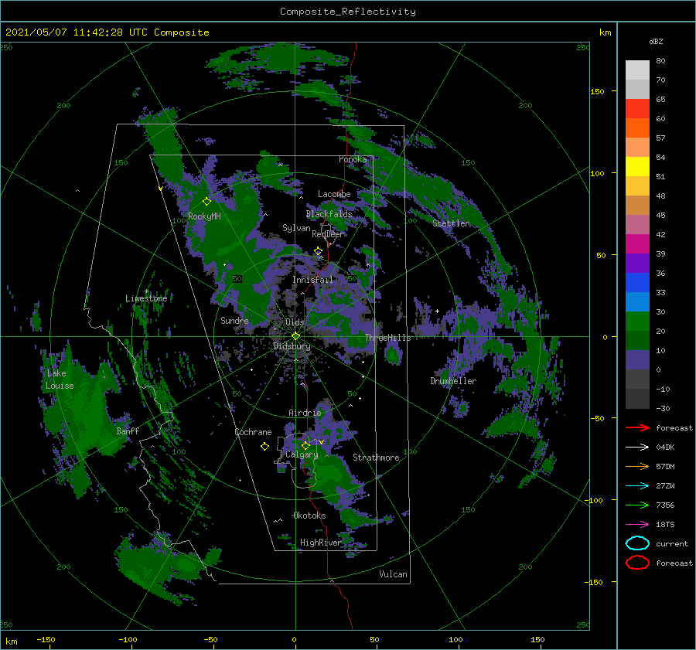The image size is (696, 650).
Task: Select the orange 57DM arrow symbol
Action: [x=637, y=466]
